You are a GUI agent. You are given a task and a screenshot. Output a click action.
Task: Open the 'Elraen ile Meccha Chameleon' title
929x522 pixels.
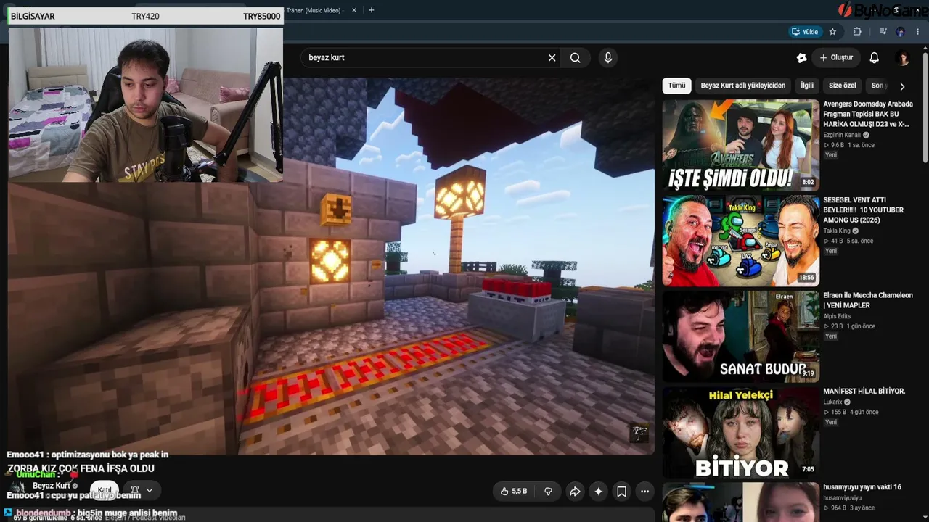pyautogui.click(x=868, y=300)
